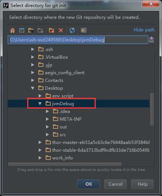
Task: Select the META-INF folder
Action: (67, 119)
